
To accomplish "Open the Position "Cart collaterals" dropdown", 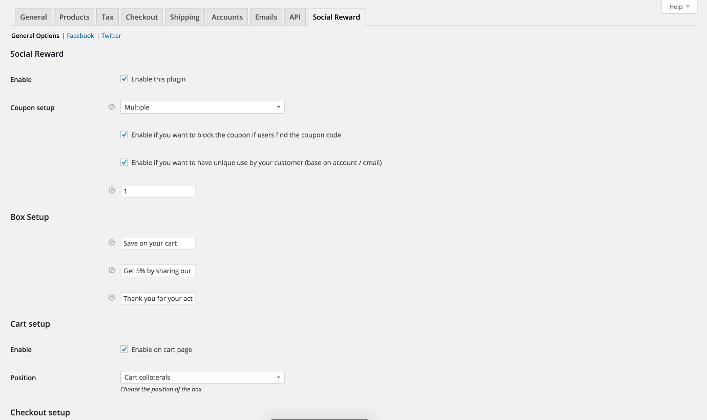I will pos(202,378).
